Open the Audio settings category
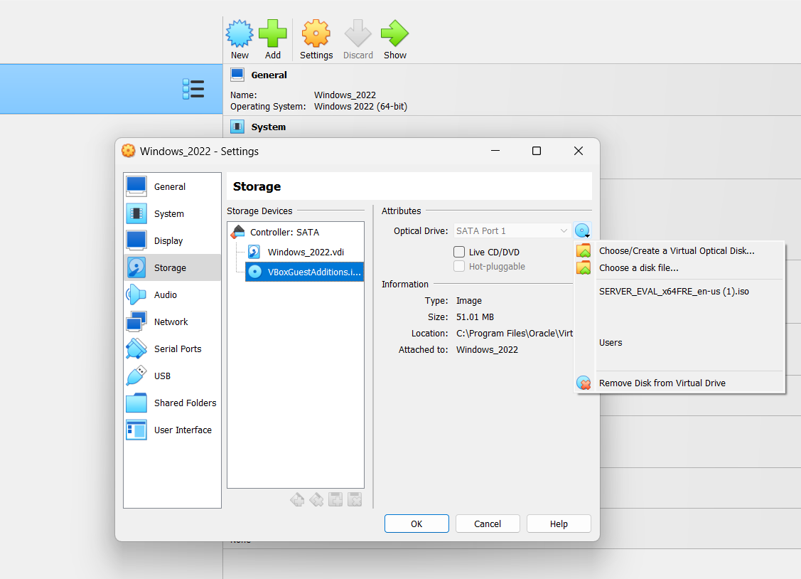This screenshot has height=579, width=801. tap(172, 295)
